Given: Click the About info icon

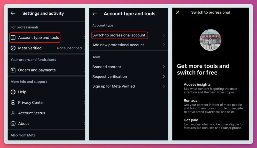Looking at the screenshot, I should point(13,124).
